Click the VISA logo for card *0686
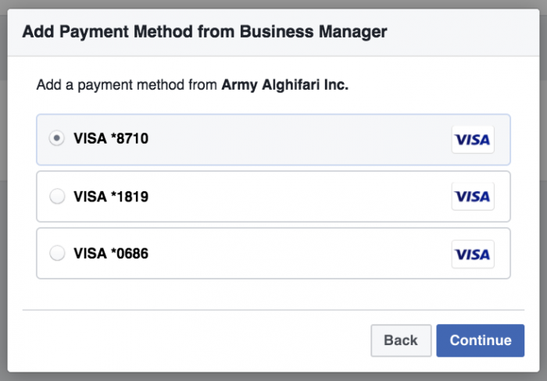Viewport: 547px width, 381px height. tap(473, 254)
